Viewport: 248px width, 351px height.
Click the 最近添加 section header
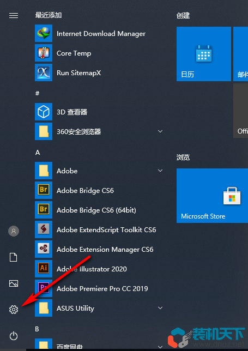point(49,15)
